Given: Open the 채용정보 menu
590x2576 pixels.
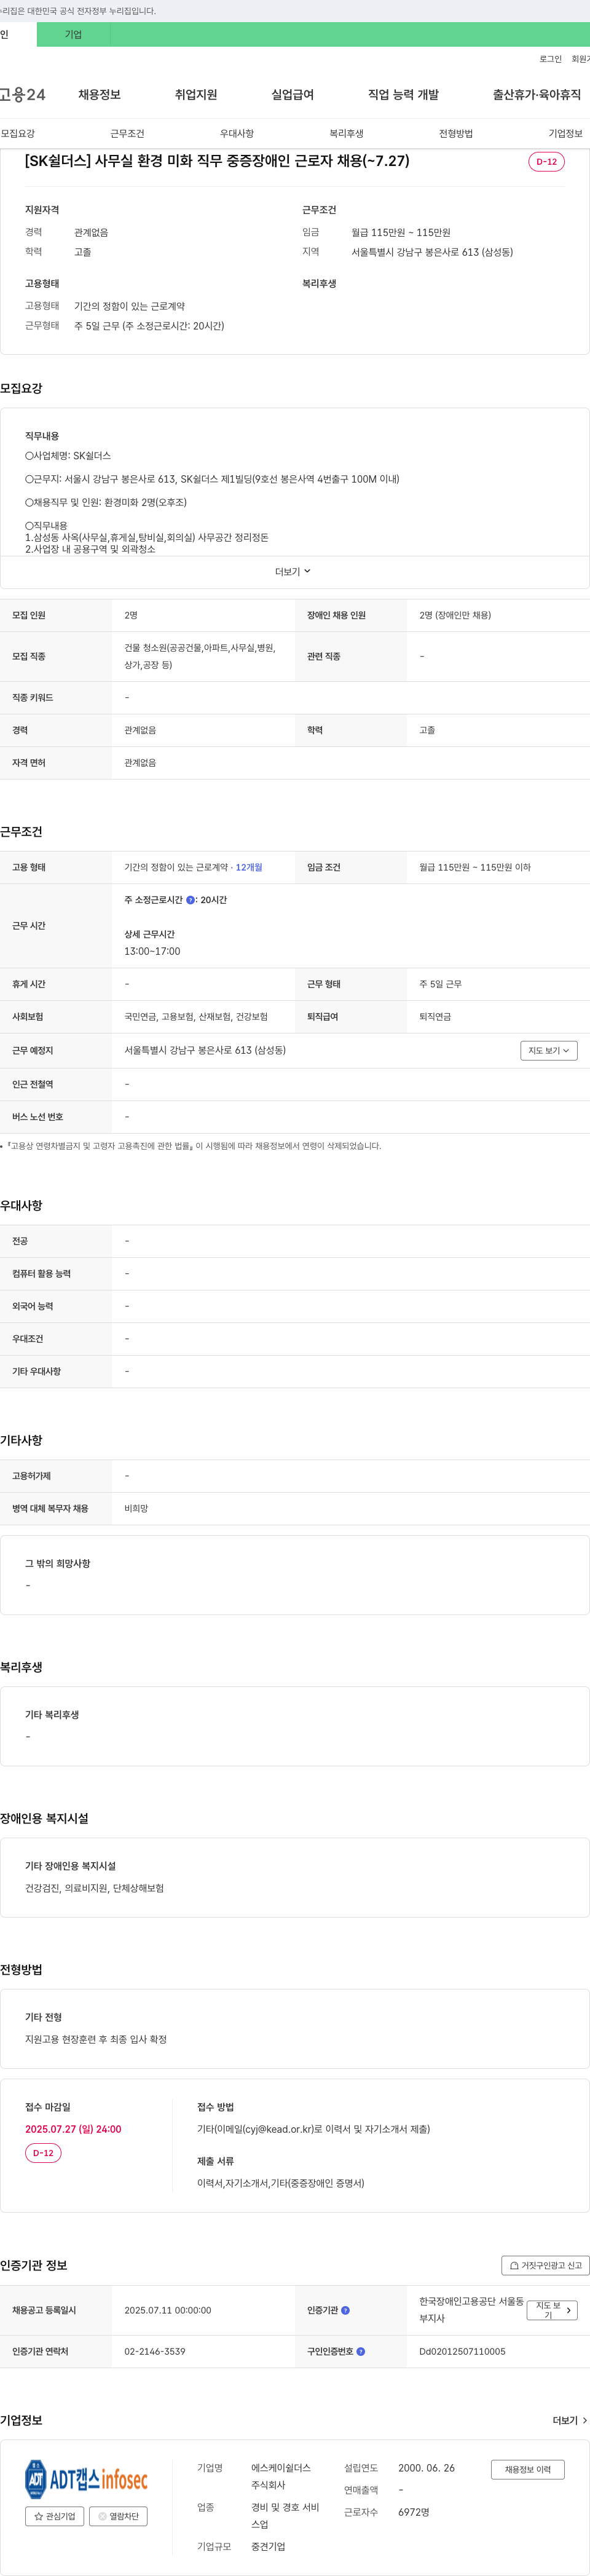Looking at the screenshot, I should pyautogui.click(x=99, y=95).
